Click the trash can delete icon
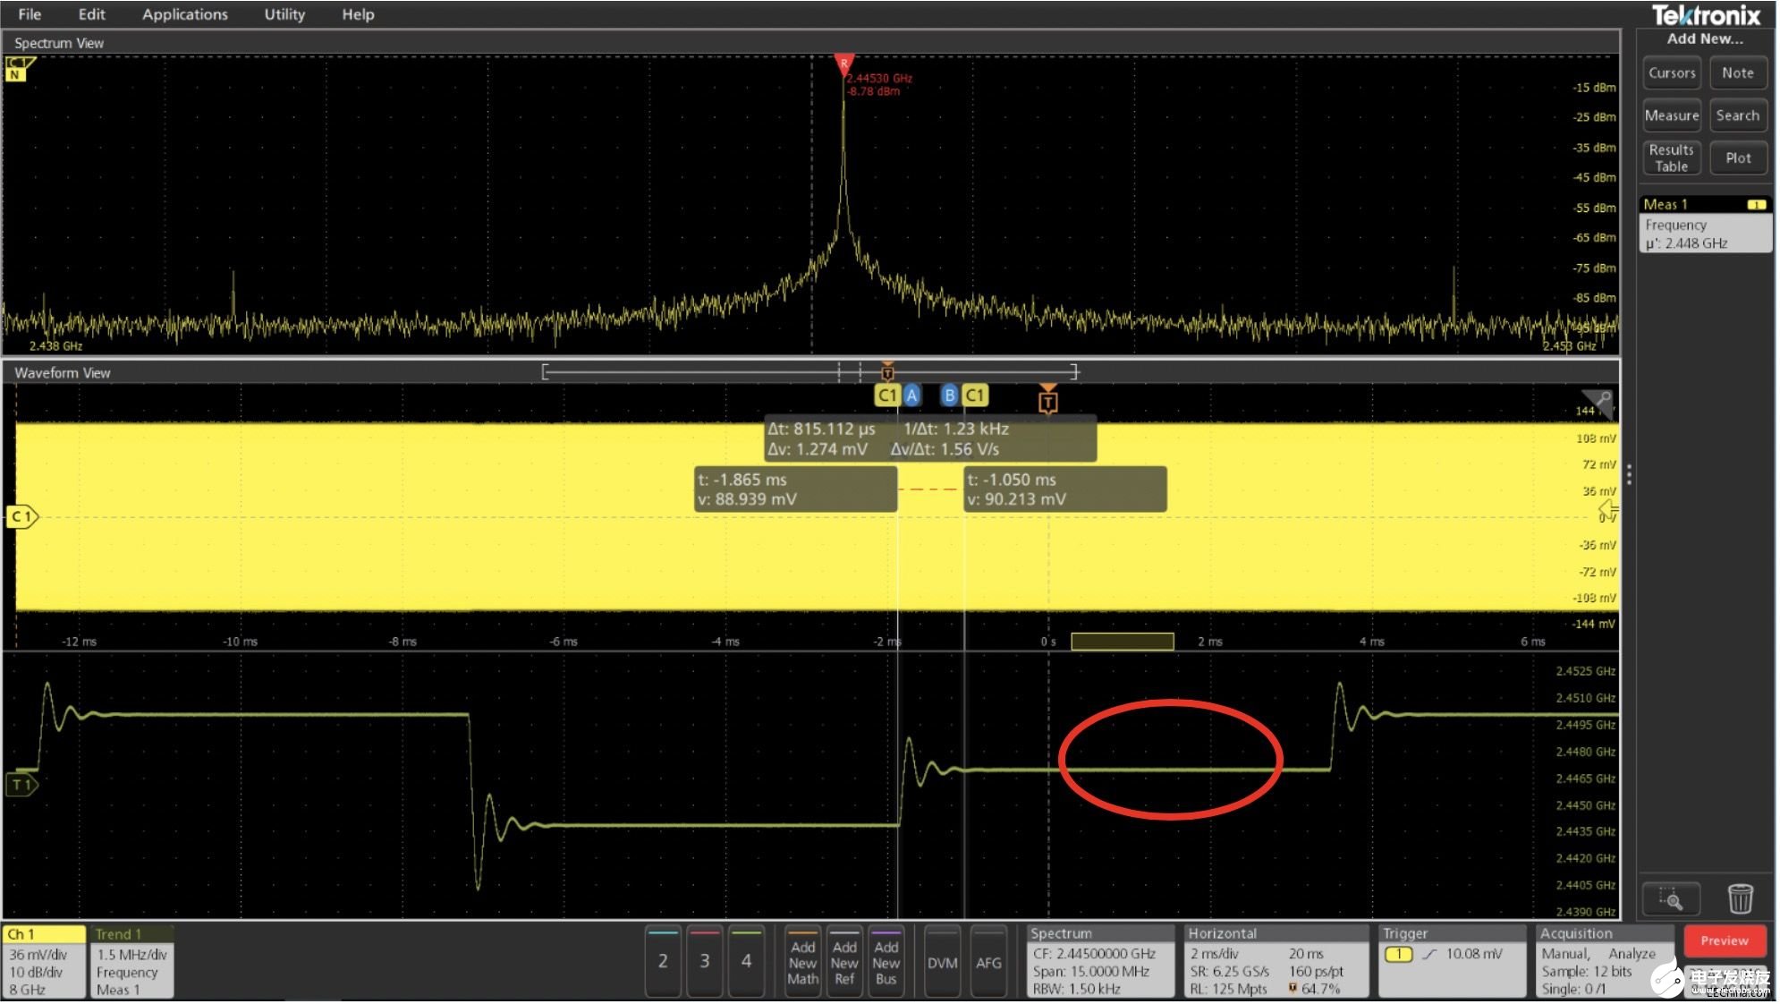Screen dimensions: 1780x1004 click(x=1740, y=898)
